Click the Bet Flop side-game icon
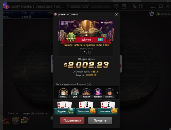This screenshot has height=130, width=171. (x=24, y=120)
